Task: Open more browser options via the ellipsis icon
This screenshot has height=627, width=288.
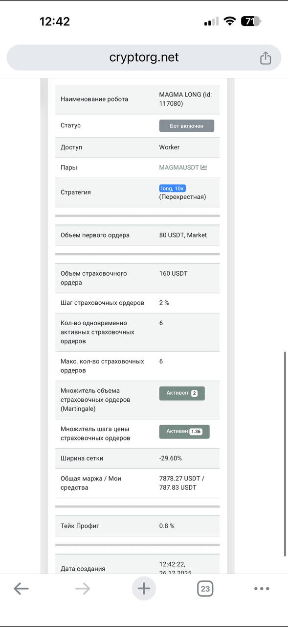Action: (262, 588)
